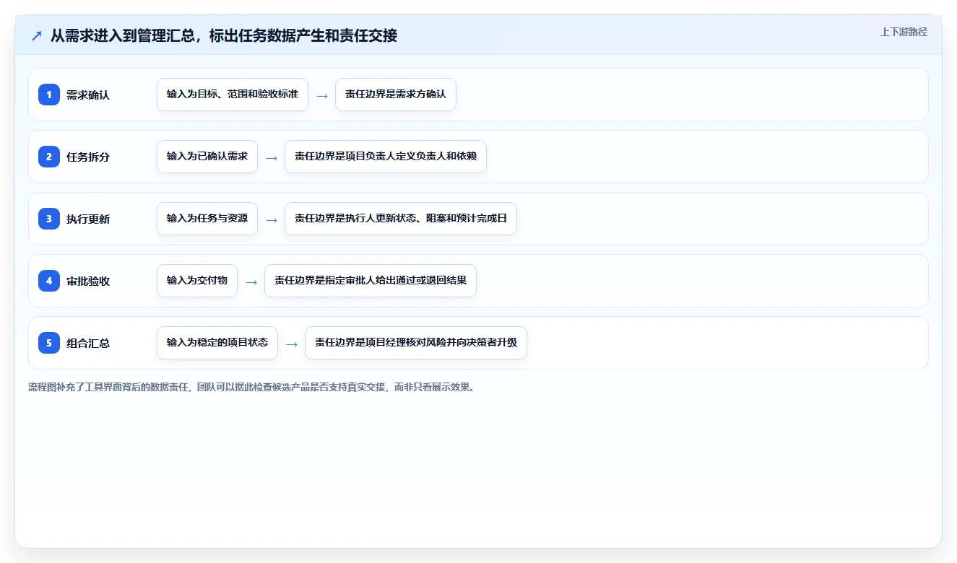957x563 pixels.
Task: Click 责任边界是项目经理核对风险并向决策者升级 box
Action: (416, 343)
